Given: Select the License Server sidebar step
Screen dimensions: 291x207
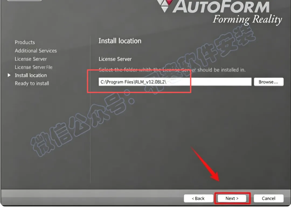Looking at the screenshot, I should [x=31, y=59].
